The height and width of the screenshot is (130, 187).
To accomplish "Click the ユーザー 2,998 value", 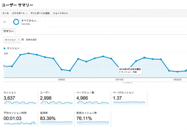I will (46, 98).
